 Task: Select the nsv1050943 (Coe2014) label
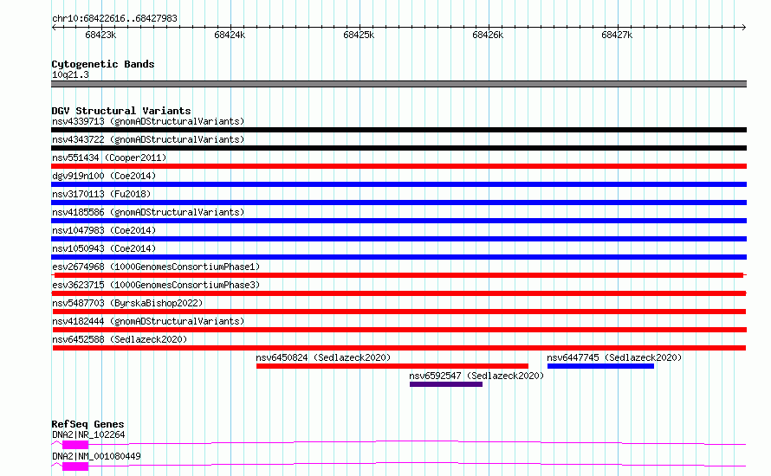click(104, 248)
